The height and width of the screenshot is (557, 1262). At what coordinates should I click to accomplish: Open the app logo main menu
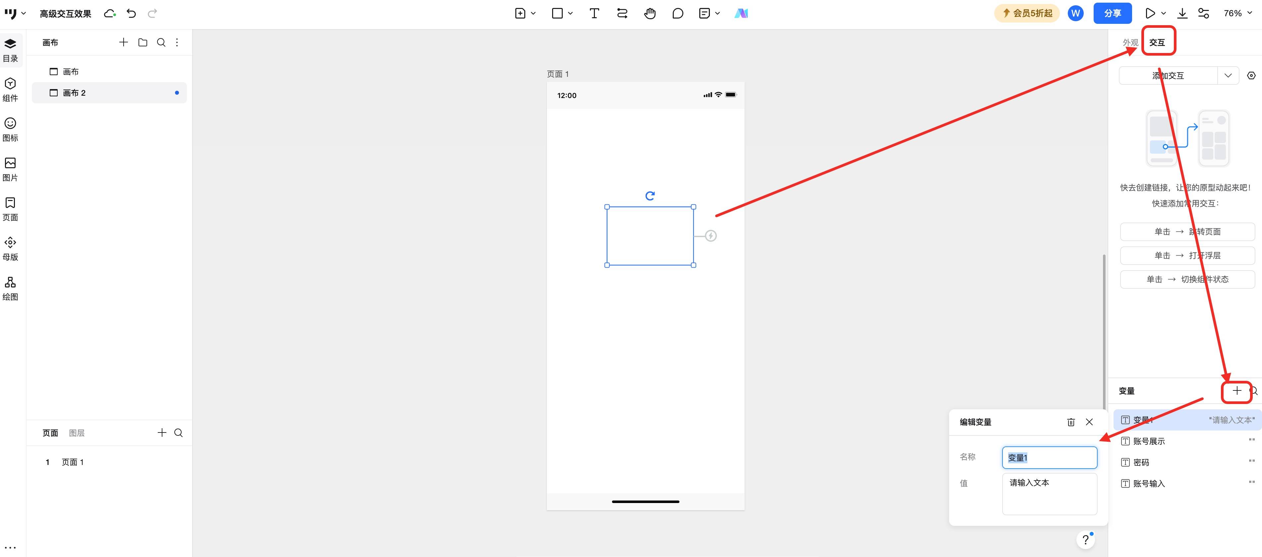pyautogui.click(x=15, y=13)
